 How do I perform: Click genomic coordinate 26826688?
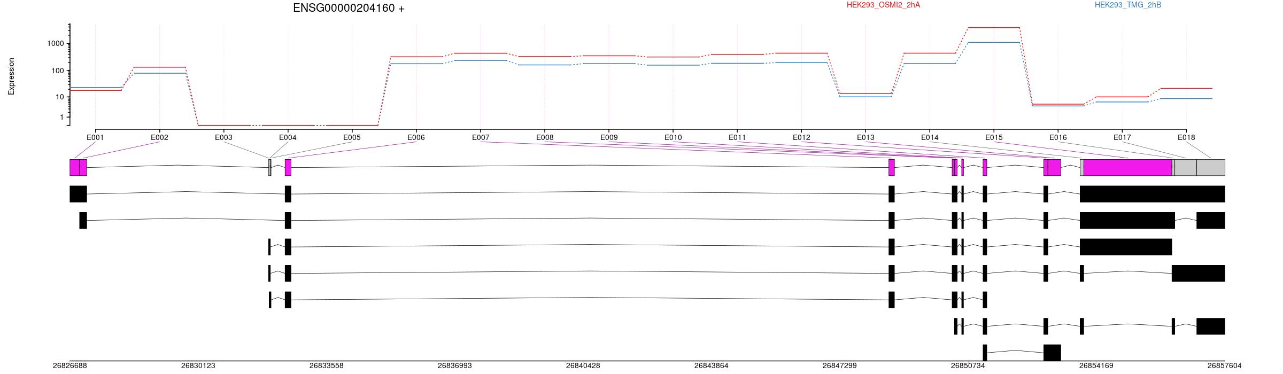[x=70, y=366]
